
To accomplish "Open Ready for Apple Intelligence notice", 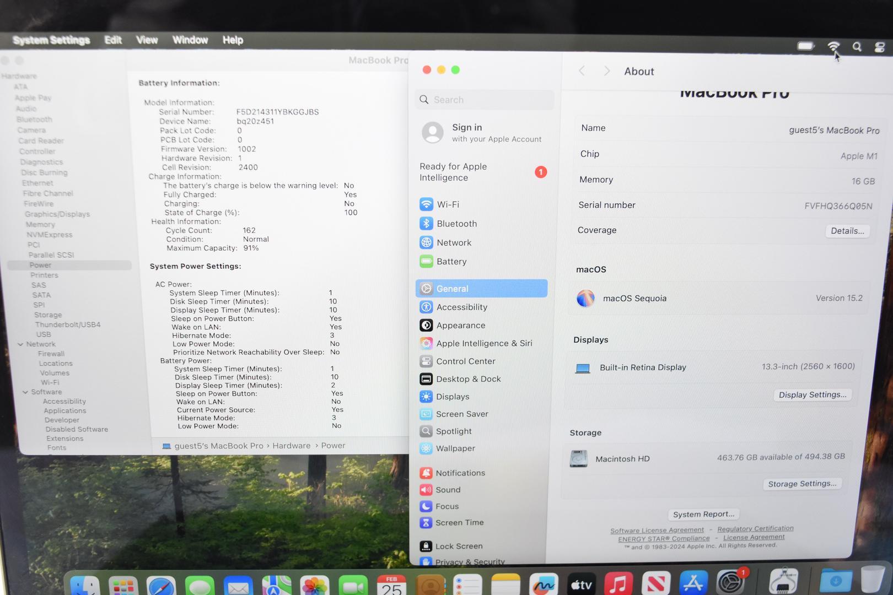I will (482, 172).
